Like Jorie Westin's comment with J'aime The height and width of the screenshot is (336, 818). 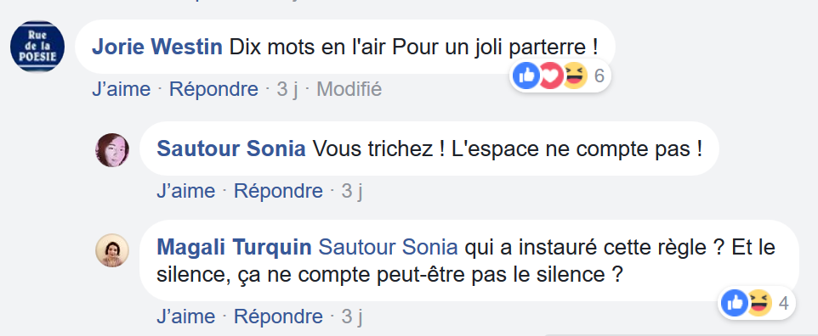[121, 89]
